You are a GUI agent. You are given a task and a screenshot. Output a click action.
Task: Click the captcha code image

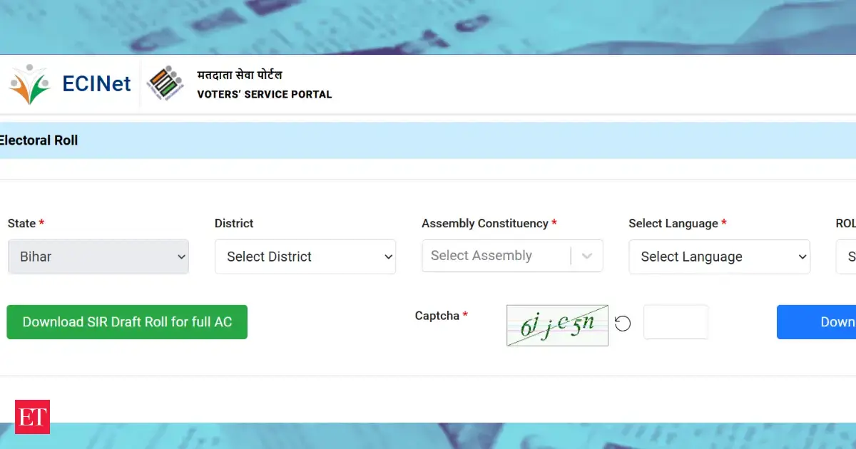point(557,326)
